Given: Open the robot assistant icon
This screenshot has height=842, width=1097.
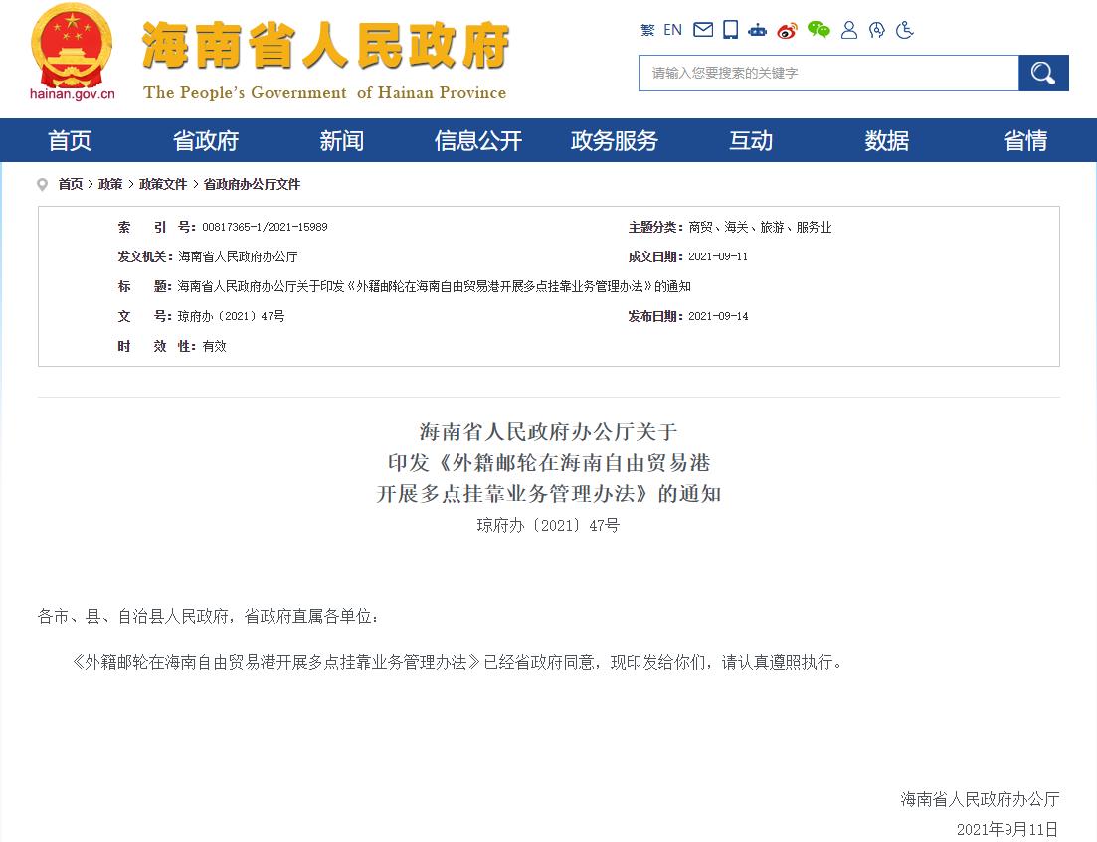Looking at the screenshot, I should (758, 30).
